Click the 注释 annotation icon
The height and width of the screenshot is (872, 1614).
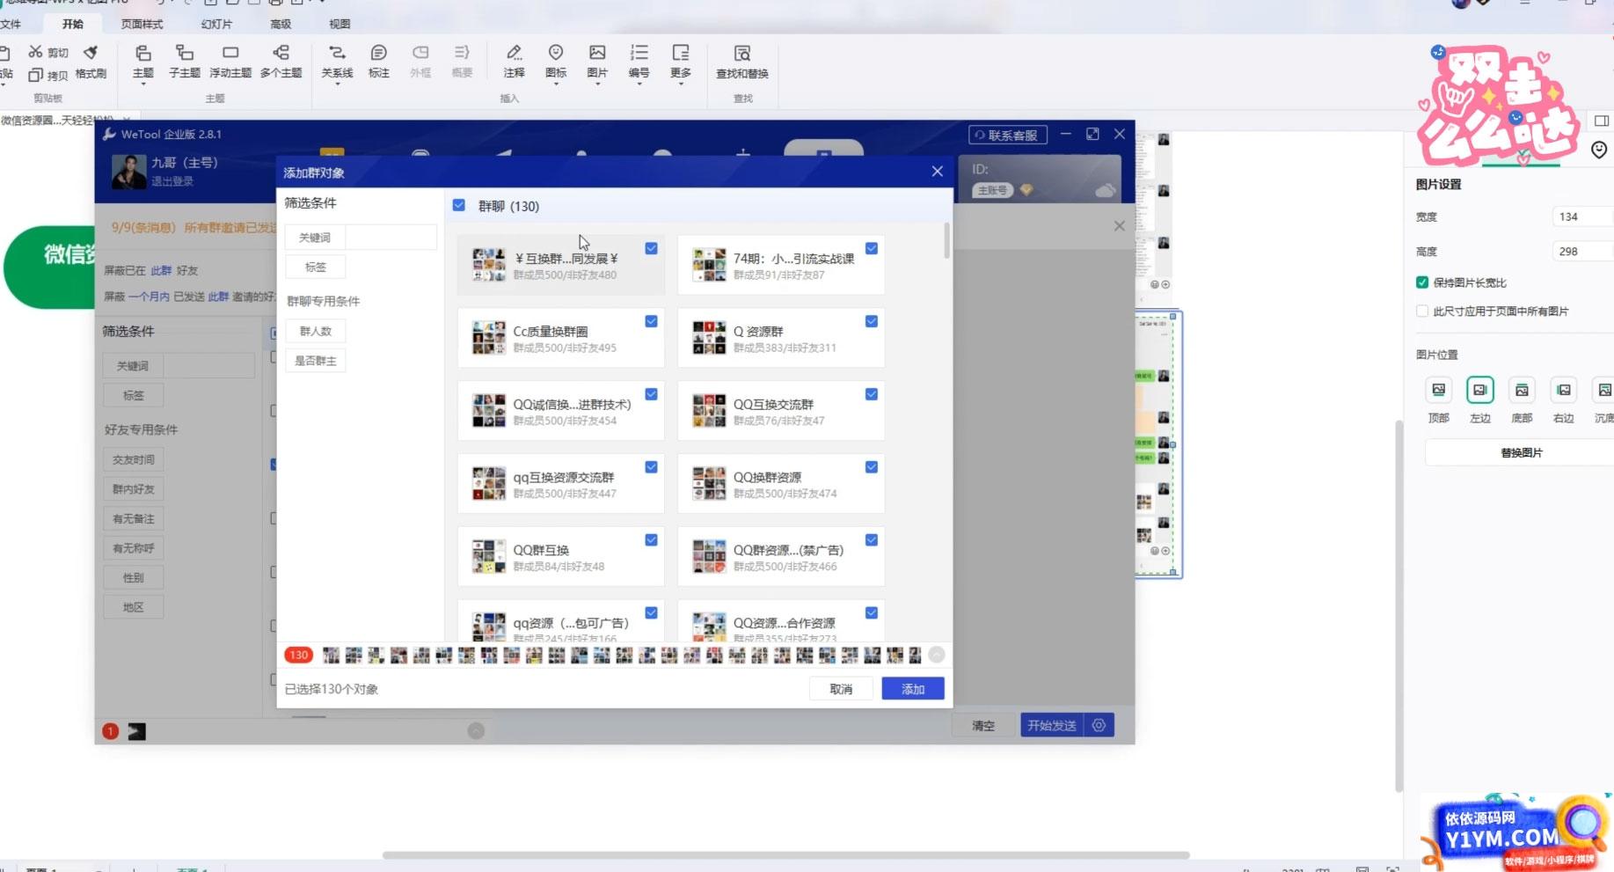tap(514, 53)
